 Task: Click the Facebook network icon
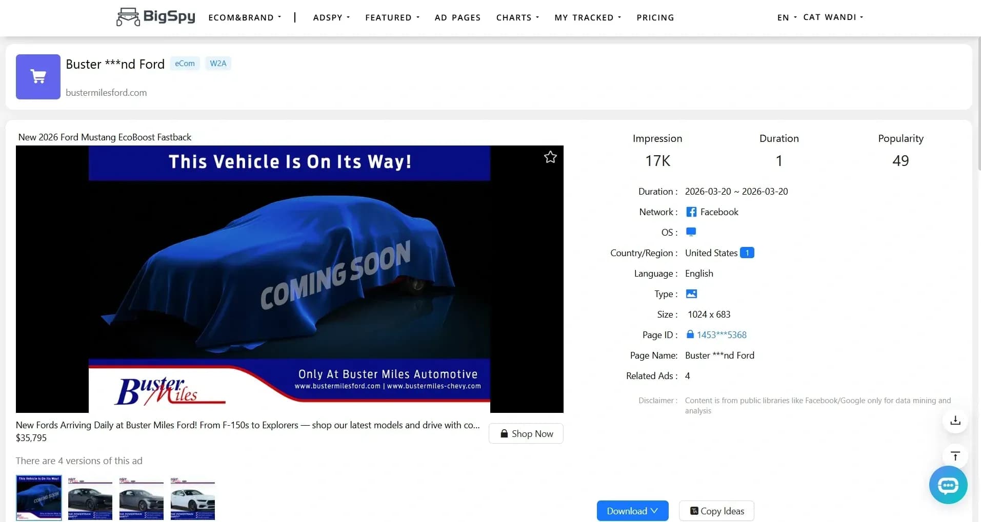[691, 212]
